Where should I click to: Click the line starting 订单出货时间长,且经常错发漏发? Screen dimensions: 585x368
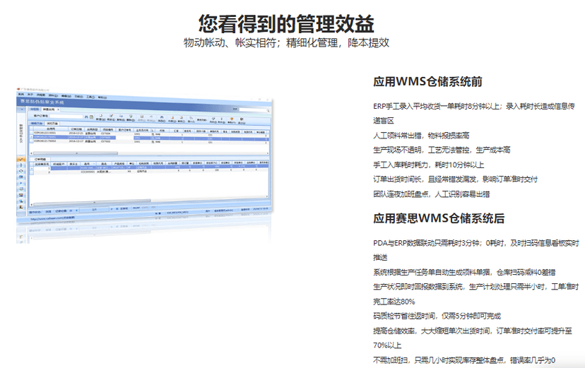click(x=455, y=179)
